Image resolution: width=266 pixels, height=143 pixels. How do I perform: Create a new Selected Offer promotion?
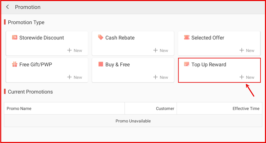(x=247, y=50)
